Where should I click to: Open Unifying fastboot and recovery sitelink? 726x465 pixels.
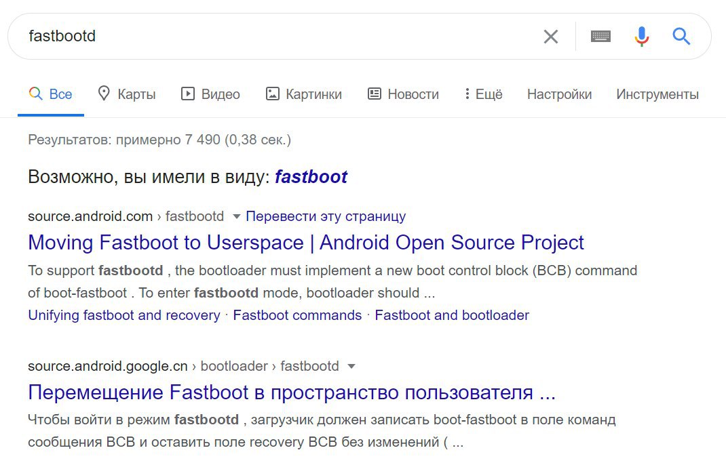[124, 315]
